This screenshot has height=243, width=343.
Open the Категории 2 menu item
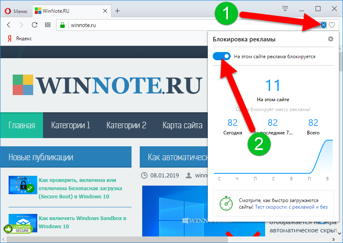coord(126,125)
